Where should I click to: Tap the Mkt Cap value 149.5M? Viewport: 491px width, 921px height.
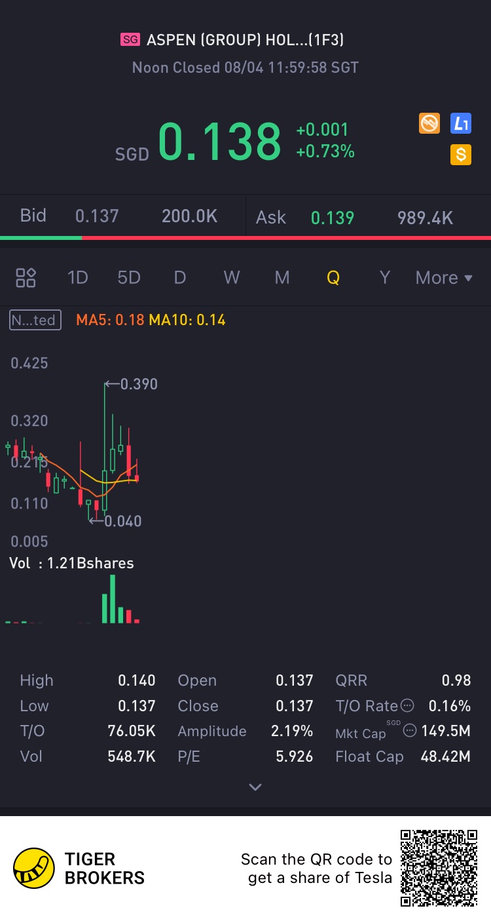446,731
